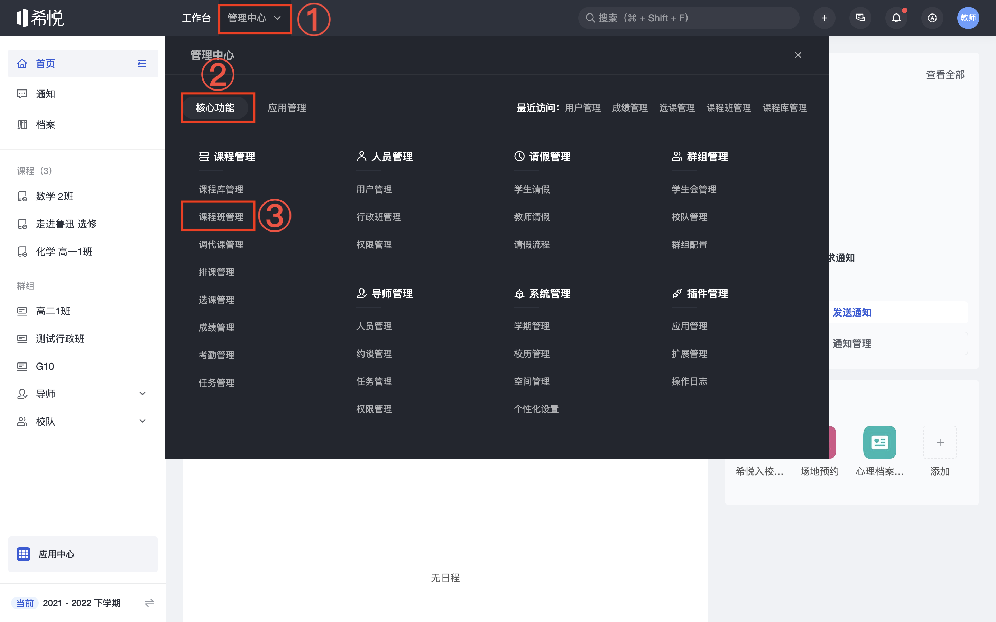Viewport: 996px width, 622px height.
Task: Close the 管理中心 panel
Action: coord(798,55)
